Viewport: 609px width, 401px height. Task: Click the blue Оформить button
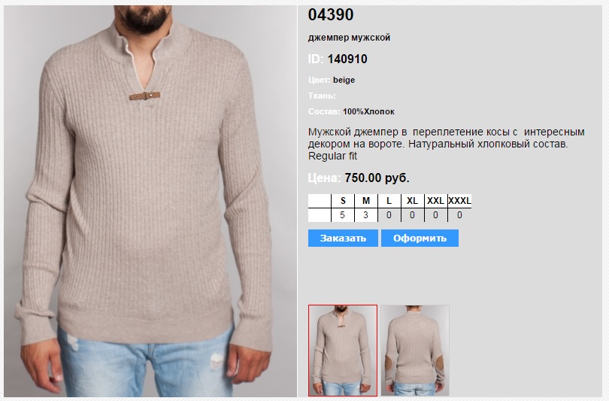point(420,238)
